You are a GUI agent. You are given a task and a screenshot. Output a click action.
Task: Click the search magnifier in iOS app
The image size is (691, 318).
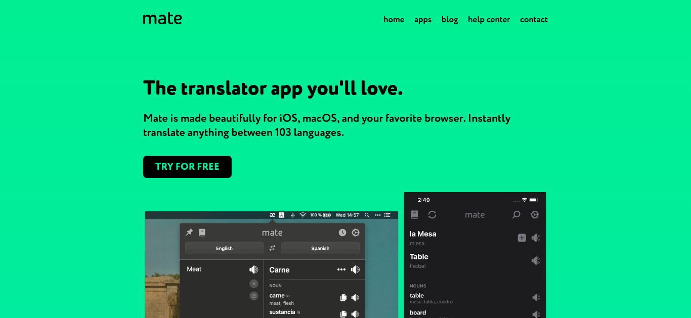pyautogui.click(x=516, y=215)
